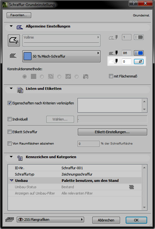Click the fill outline contour icon button
The image size is (155, 229).
tap(14, 40)
